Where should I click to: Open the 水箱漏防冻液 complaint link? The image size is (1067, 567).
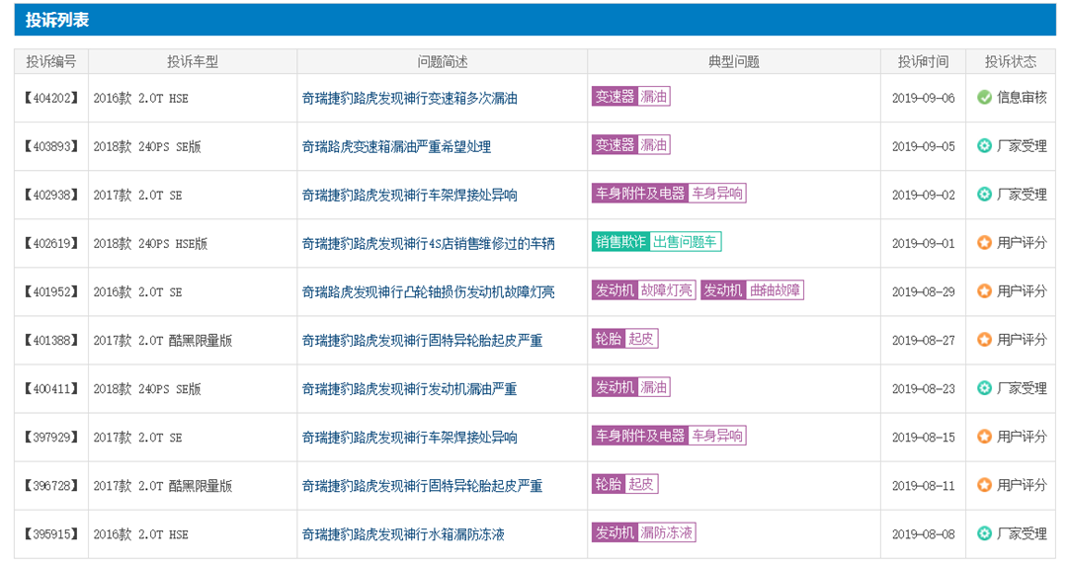click(x=403, y=534)
